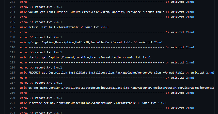
Task: Click line number 203
Action: tap(12, 12)
